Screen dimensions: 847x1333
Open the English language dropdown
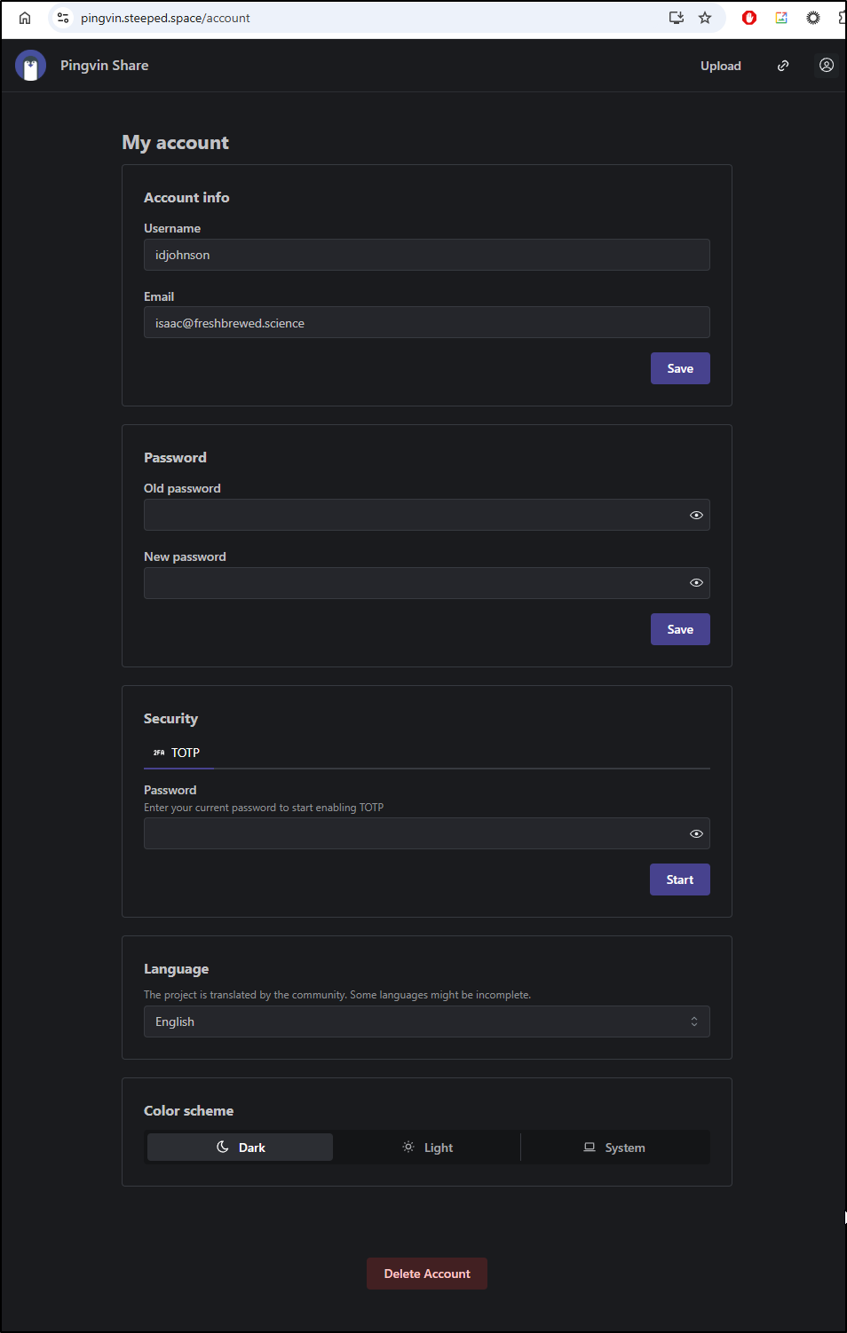pos(427,1021)
